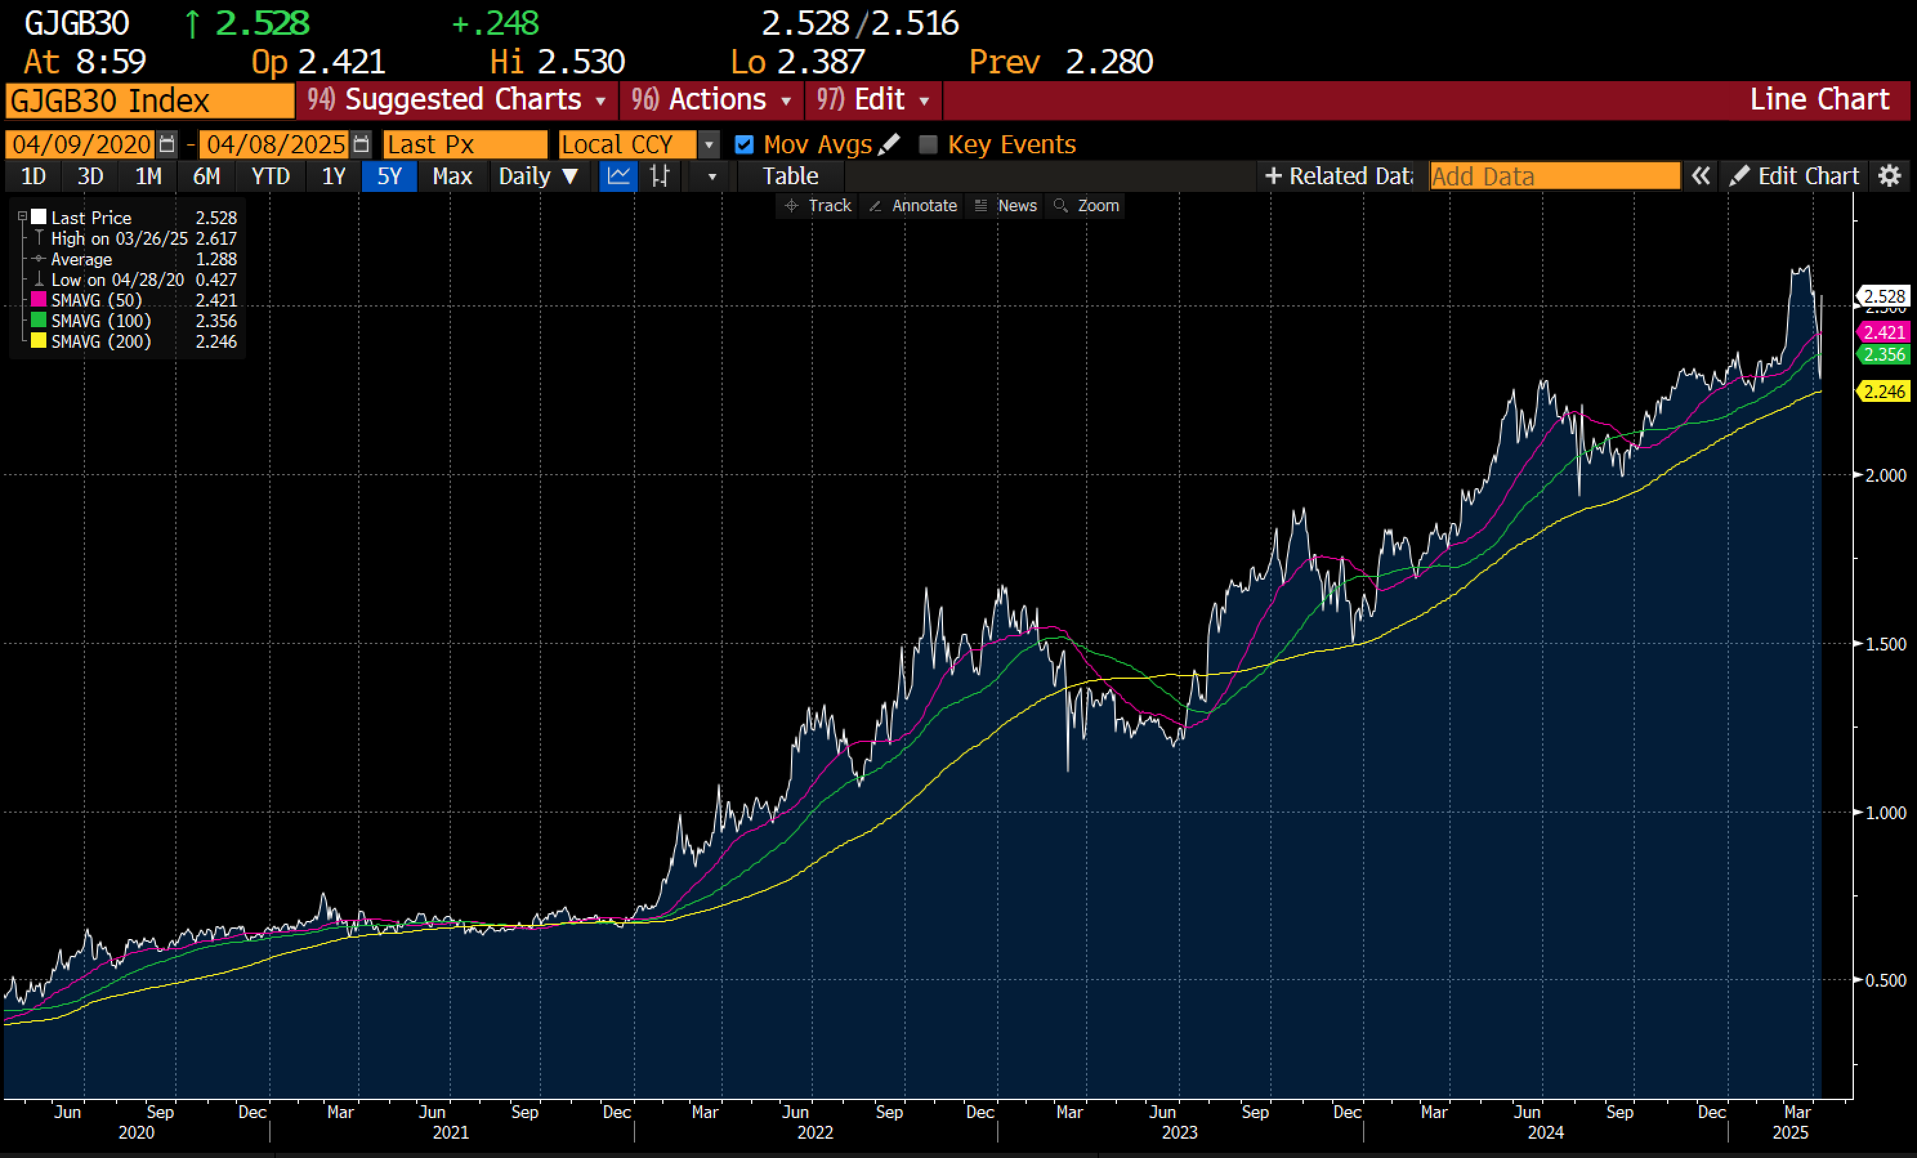Click the double-chevron collapse panel icon

1701,176
